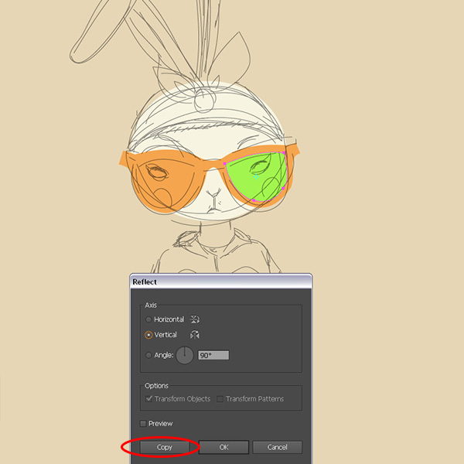Screen dimensions: 464x464
Task: Select the Horizontal axis radio button
Action: tap(148, 319)
